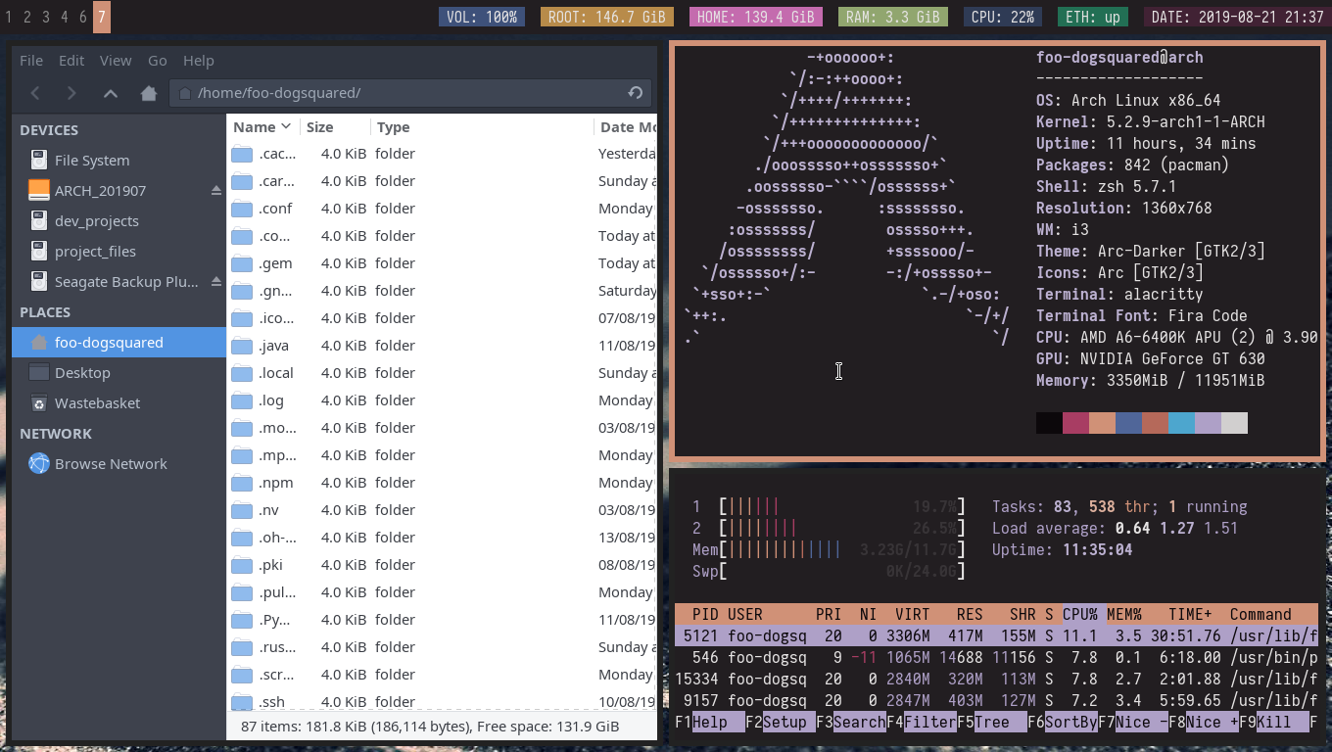Select htop process row with PID 15334
This screenshot has height=752, width=1332.
click(996, 679)
